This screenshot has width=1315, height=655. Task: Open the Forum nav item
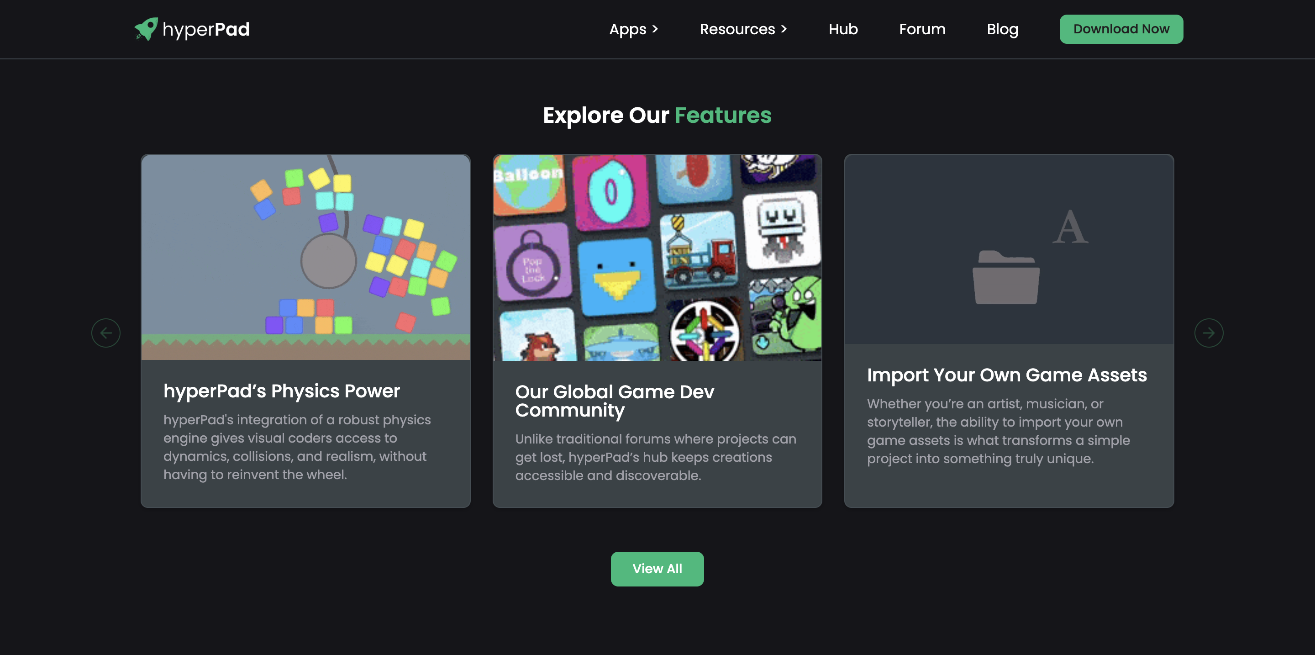click(x=922, y=29)
